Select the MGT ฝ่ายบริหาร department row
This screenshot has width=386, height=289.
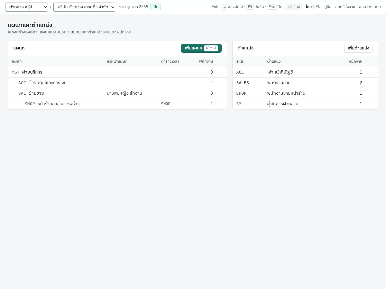tap(117, 72)
